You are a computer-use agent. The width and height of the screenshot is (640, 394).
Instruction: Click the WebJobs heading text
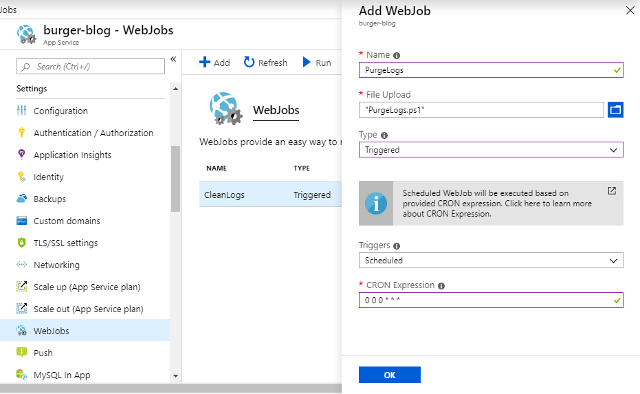click(276, 110)
